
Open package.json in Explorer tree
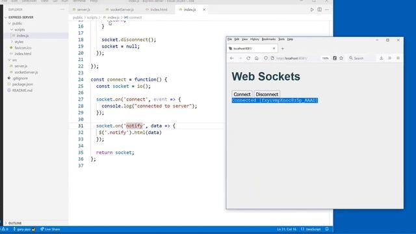[x=23, y=84]
